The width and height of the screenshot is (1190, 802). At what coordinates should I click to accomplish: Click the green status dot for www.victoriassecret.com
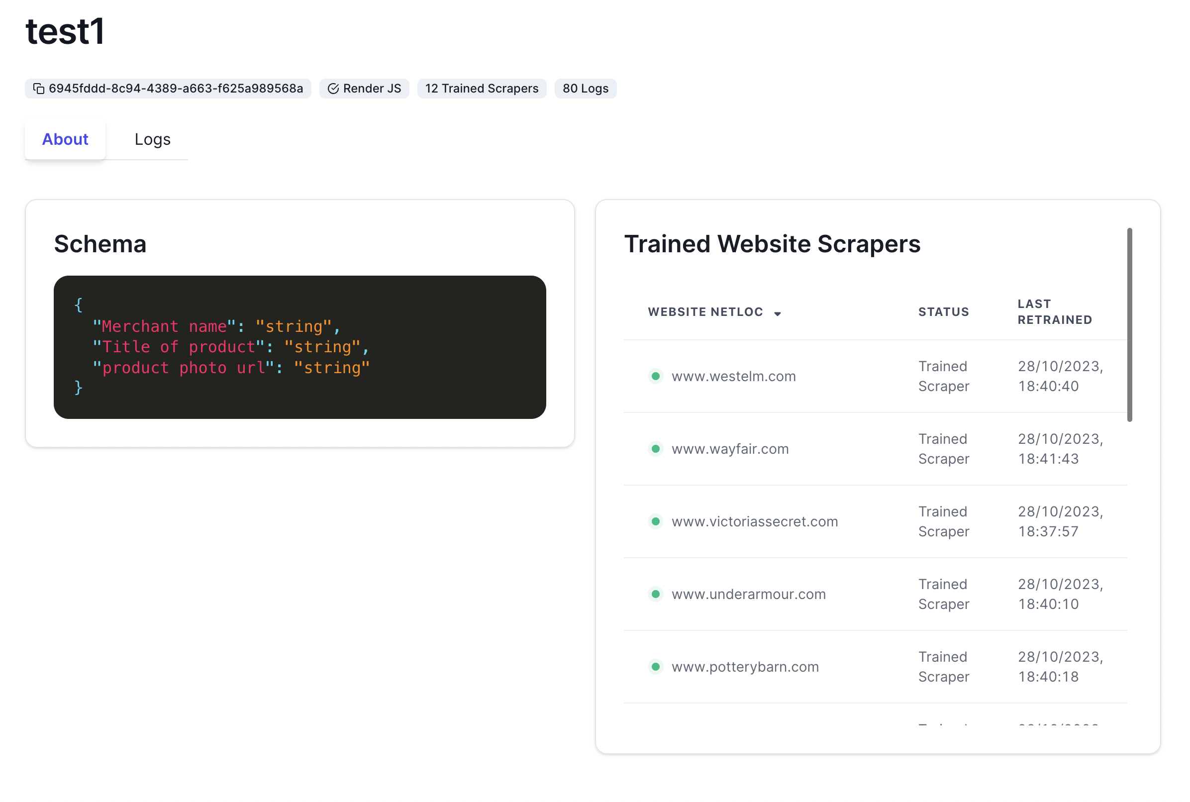pyautogui.click(x=655, y=521)
